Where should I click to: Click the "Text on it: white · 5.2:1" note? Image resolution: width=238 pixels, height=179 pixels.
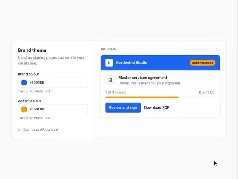(x=35, y=91)
